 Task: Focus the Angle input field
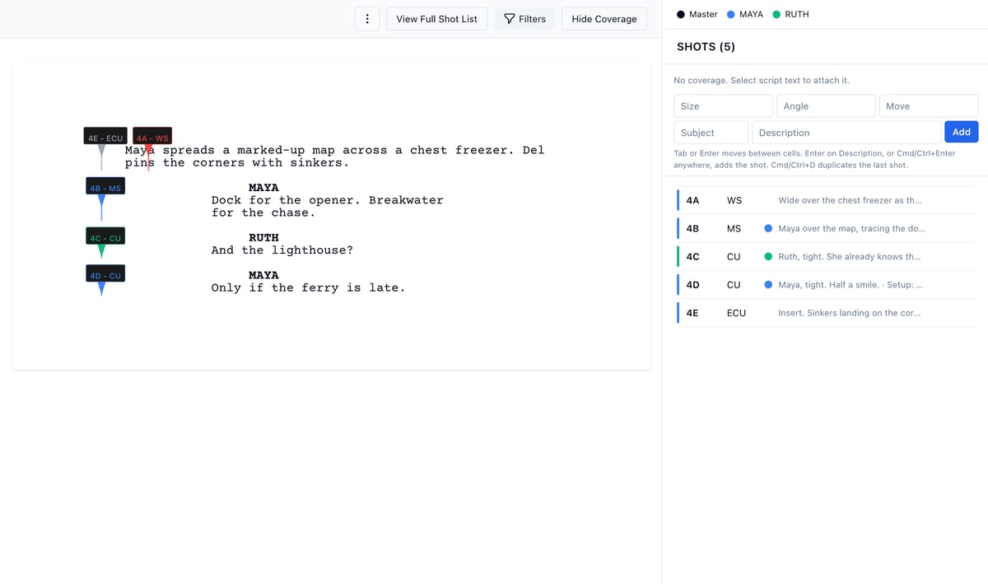(826, 106)
